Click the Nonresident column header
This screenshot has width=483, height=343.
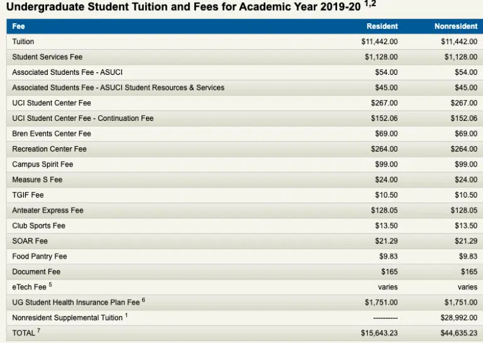[456, 26]
